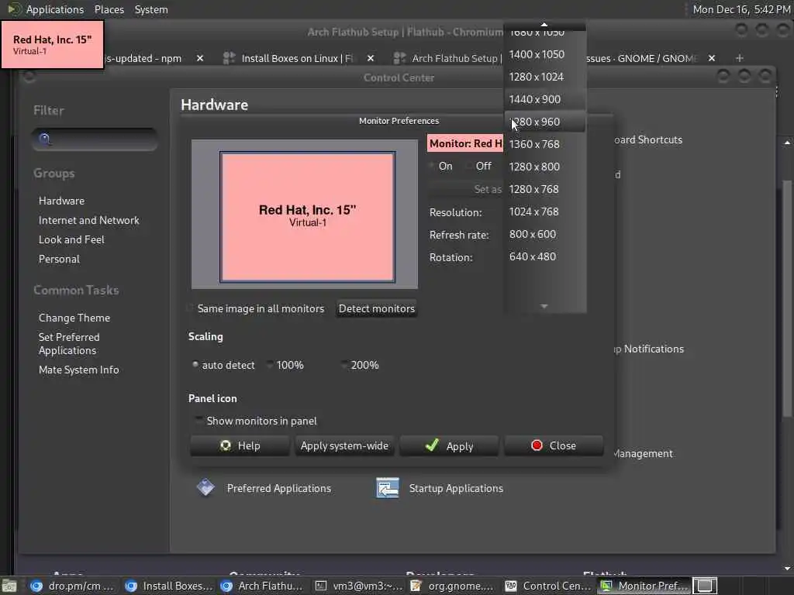Select Hardware group in sidebar
The height and width of the screenshot is (595, 794).
pyautogui.click(x=62, y=201)
